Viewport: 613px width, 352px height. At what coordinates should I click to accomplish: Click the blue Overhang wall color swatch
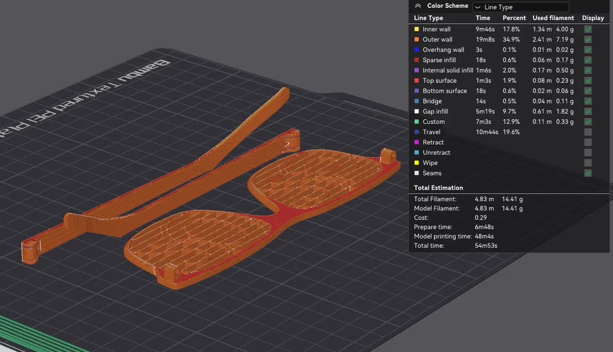[416, 50]
